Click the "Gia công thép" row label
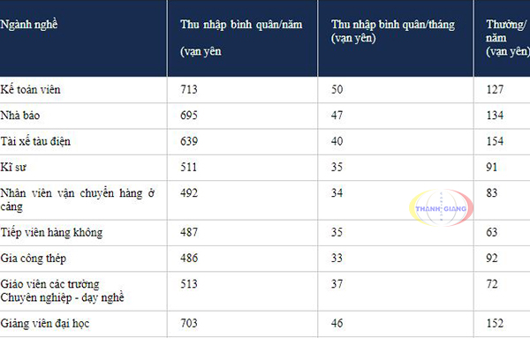The height and width of the screenshot is (353, 530). click(x=34, y=258)
